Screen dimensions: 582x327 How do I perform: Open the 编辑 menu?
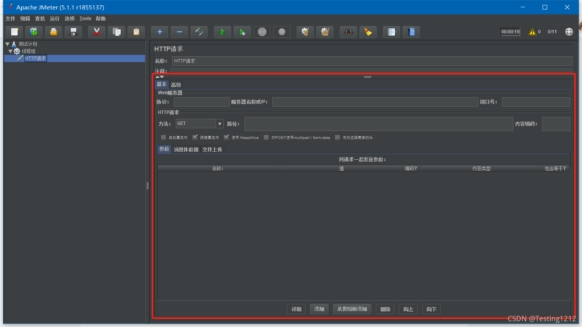pyautogui.click(x=25, y=19)
